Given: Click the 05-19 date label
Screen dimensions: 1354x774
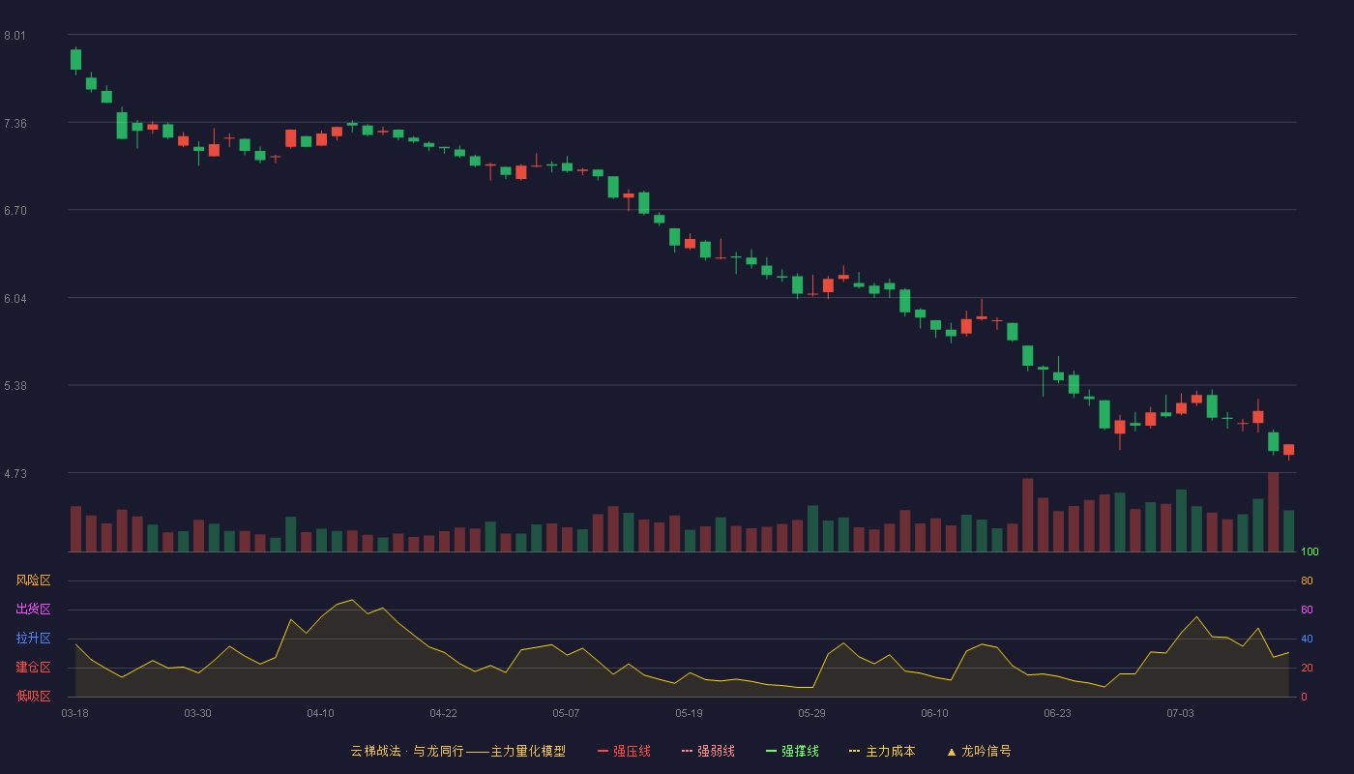Looking at the screenshot, I should pos(689,713).
